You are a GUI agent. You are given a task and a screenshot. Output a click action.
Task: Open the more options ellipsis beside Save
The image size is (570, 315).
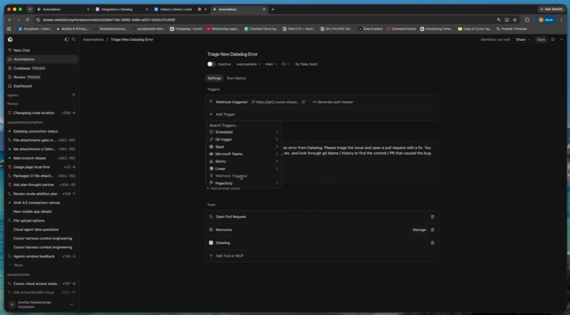click(561, 39)
